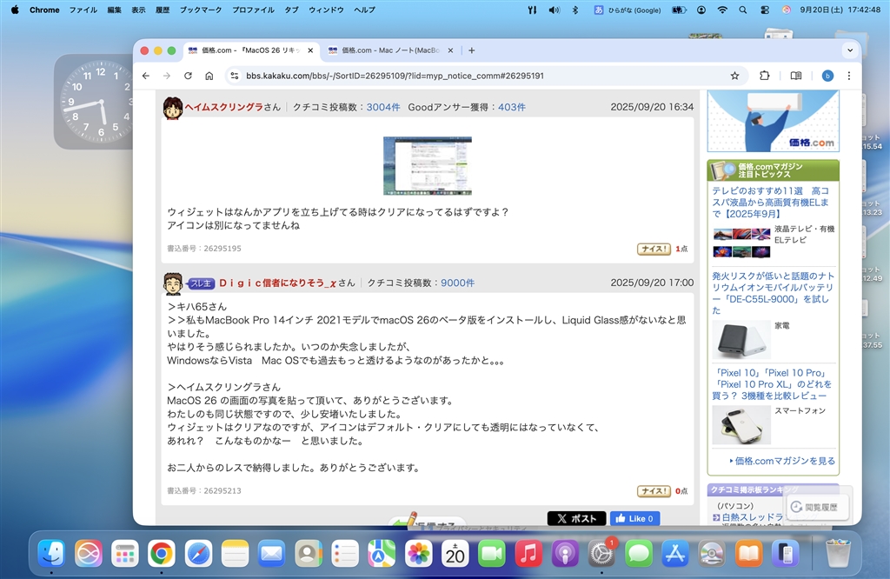Screen dimensions: 890x579
Task: View ヘイムスクリングラ's 3004件 posts
Action: (383, 107)
